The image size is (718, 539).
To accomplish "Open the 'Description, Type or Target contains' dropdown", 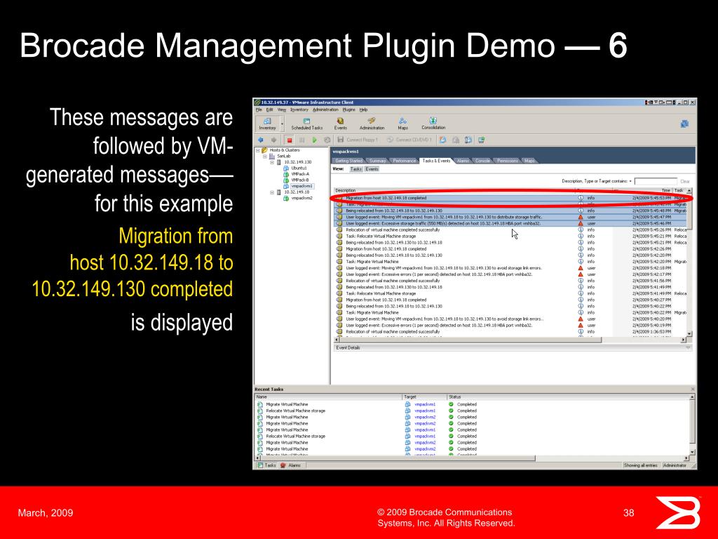I will pos(630,182).
